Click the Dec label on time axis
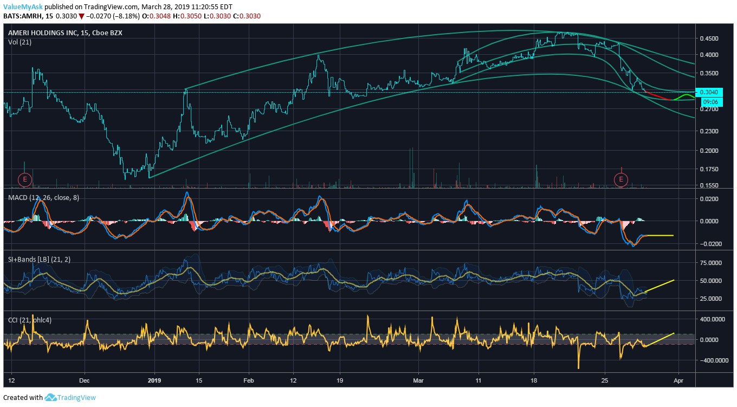This screenshot has width=737, height=407. point(84,381)
